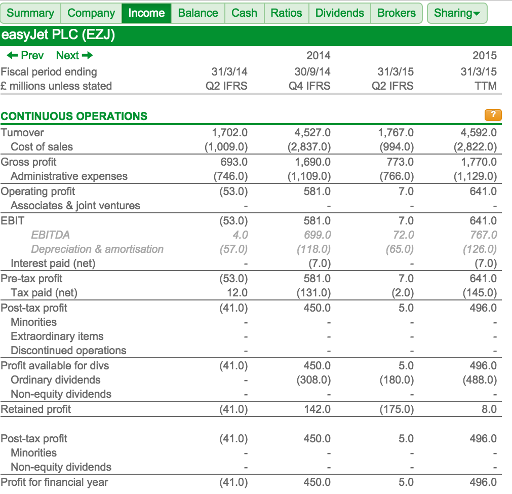Switch to the Company tab

click(x=91, y=13)
